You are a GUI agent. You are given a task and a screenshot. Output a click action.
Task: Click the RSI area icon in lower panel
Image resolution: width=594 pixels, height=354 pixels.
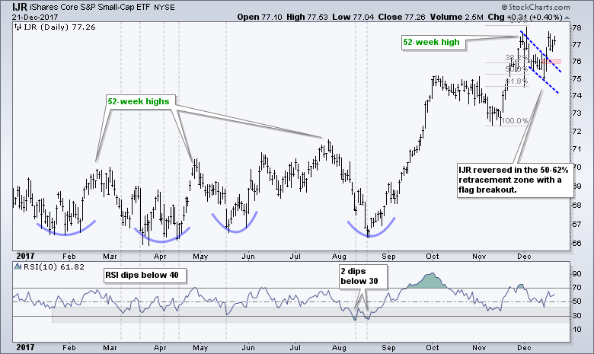(18, 266)
